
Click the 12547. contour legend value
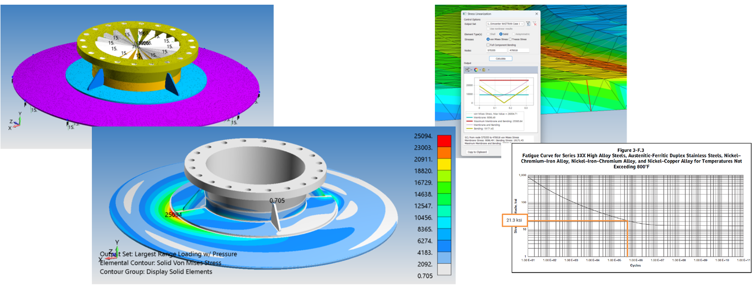[x=423, y=206]
